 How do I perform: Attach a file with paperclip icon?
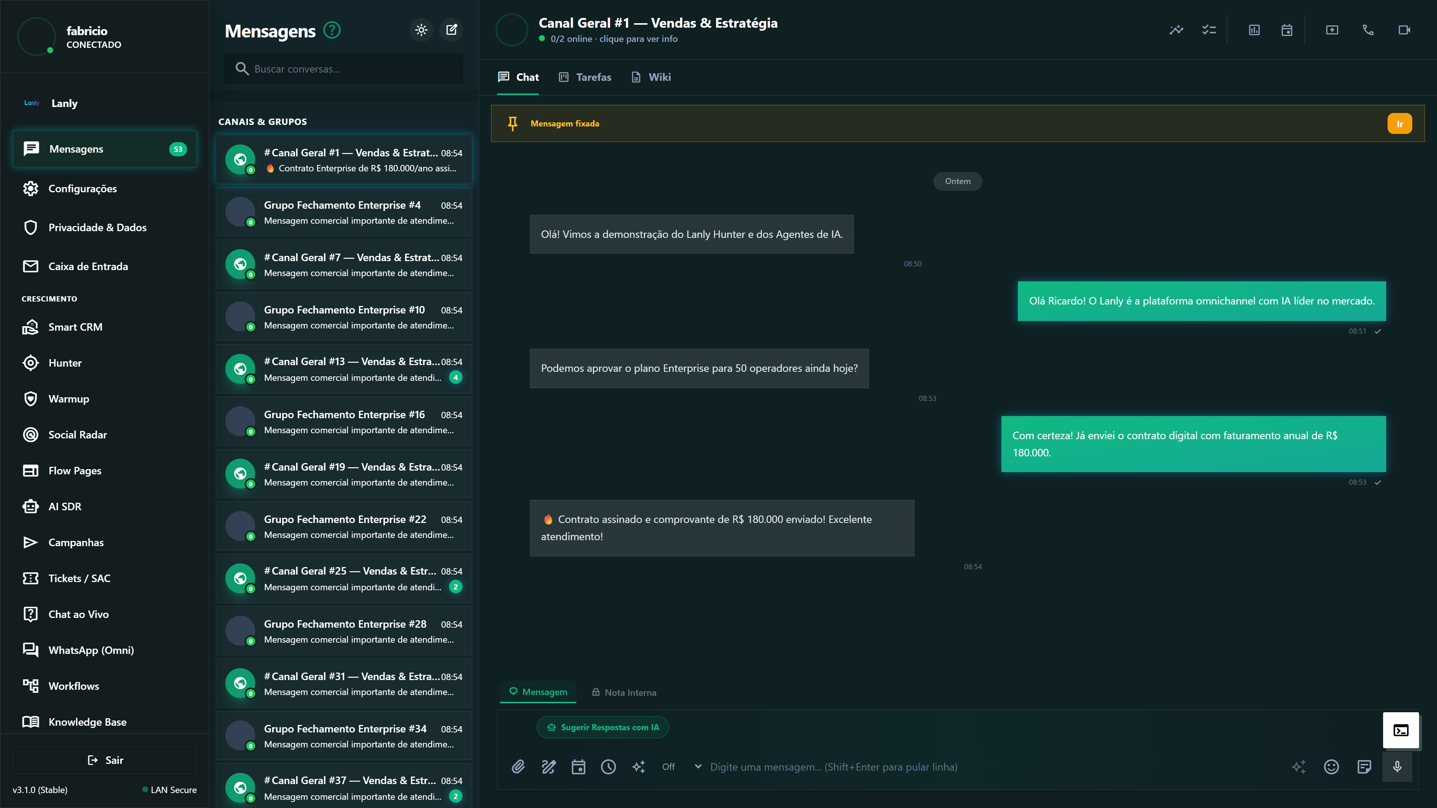point(518,767)
